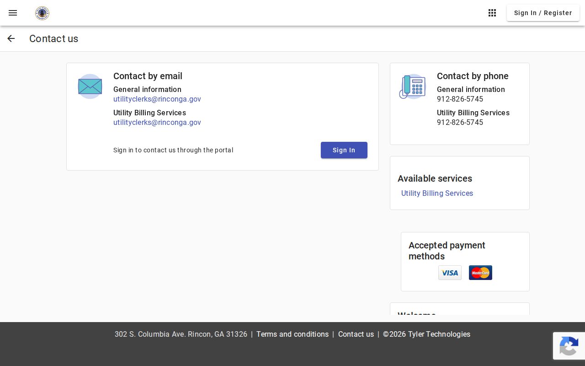
Task: Click the blue Sign In button
Action: (x=344, y=150)
